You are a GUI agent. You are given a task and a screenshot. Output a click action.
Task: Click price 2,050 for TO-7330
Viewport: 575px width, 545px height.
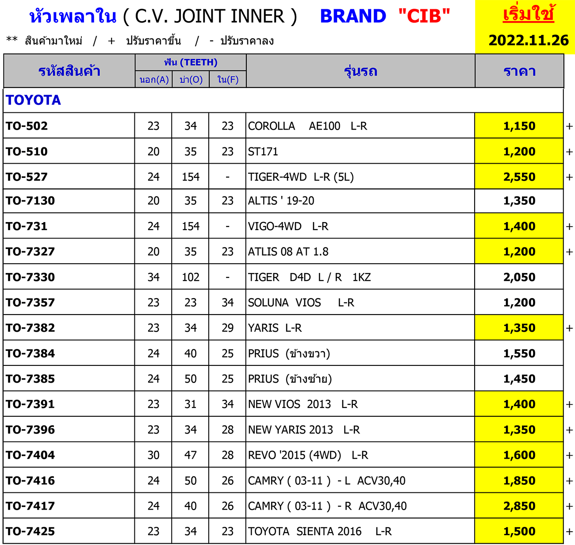[519, 277]
